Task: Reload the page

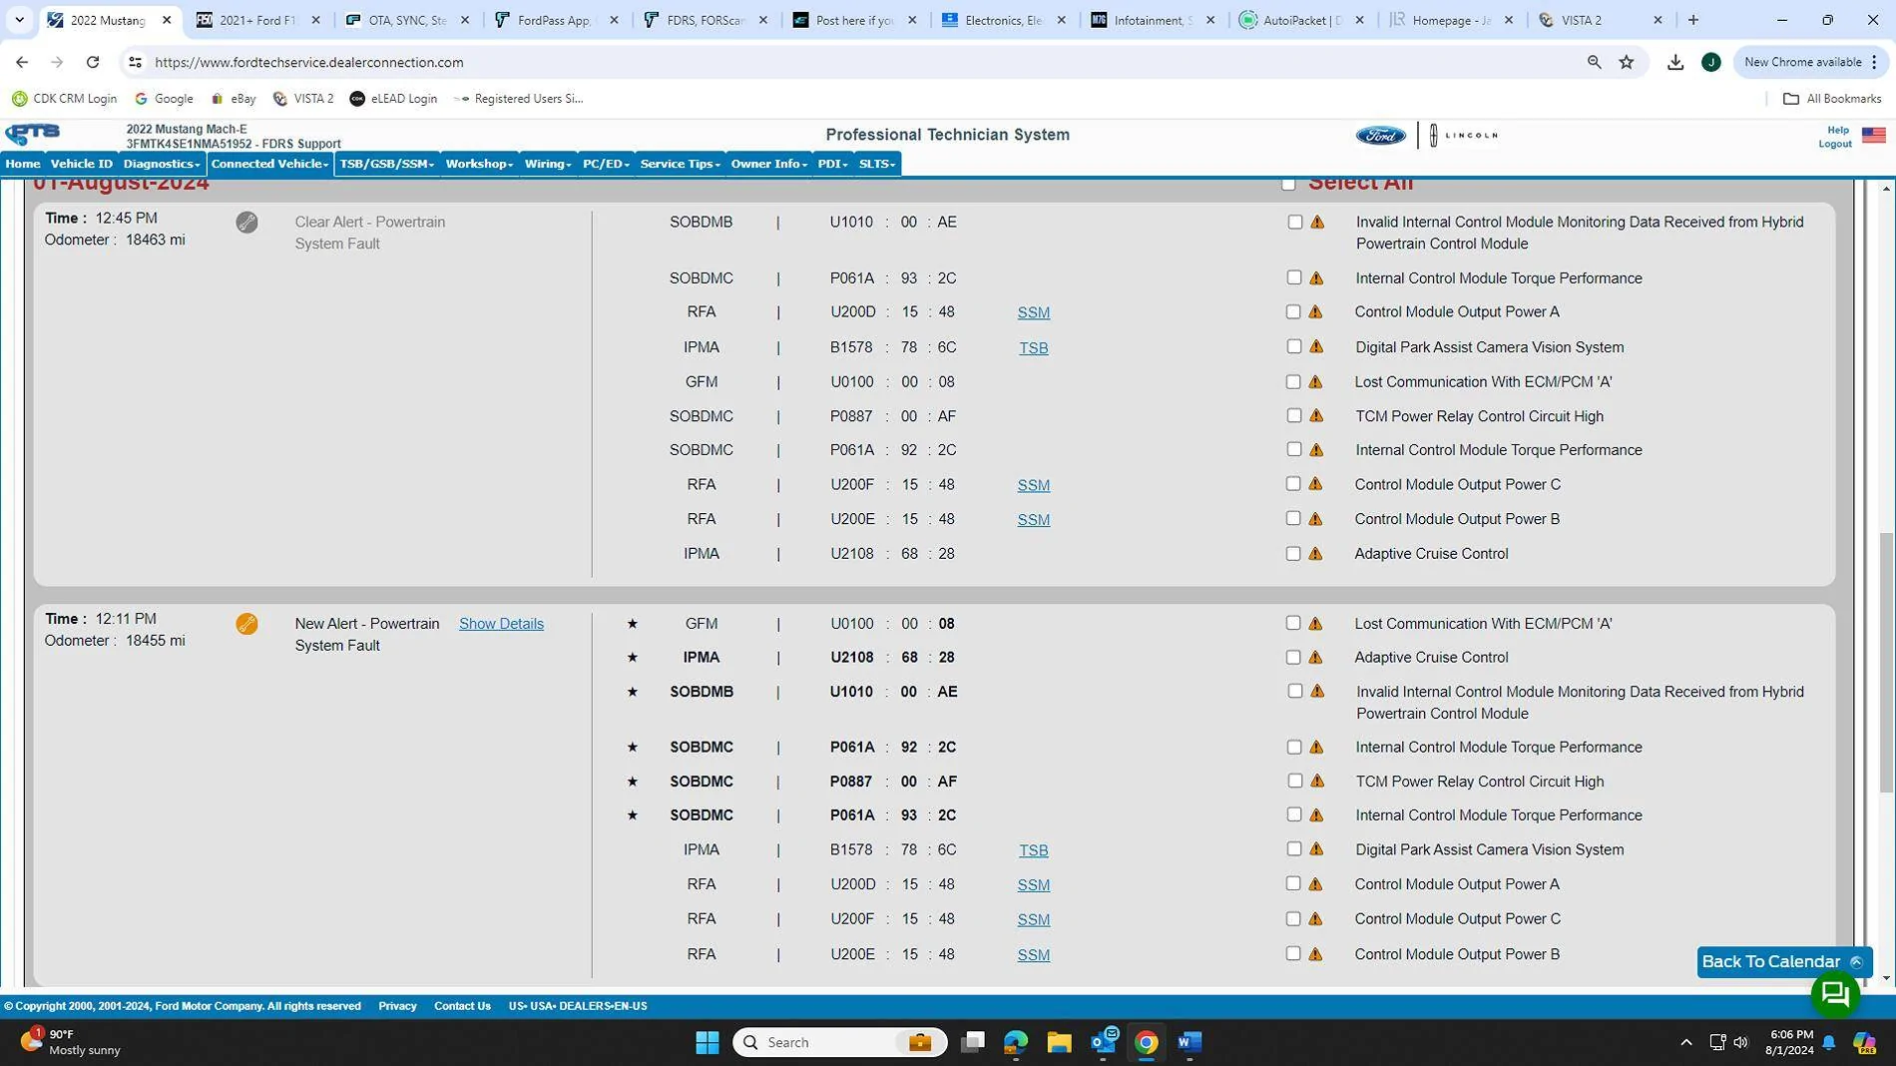Action: (93, 62)
